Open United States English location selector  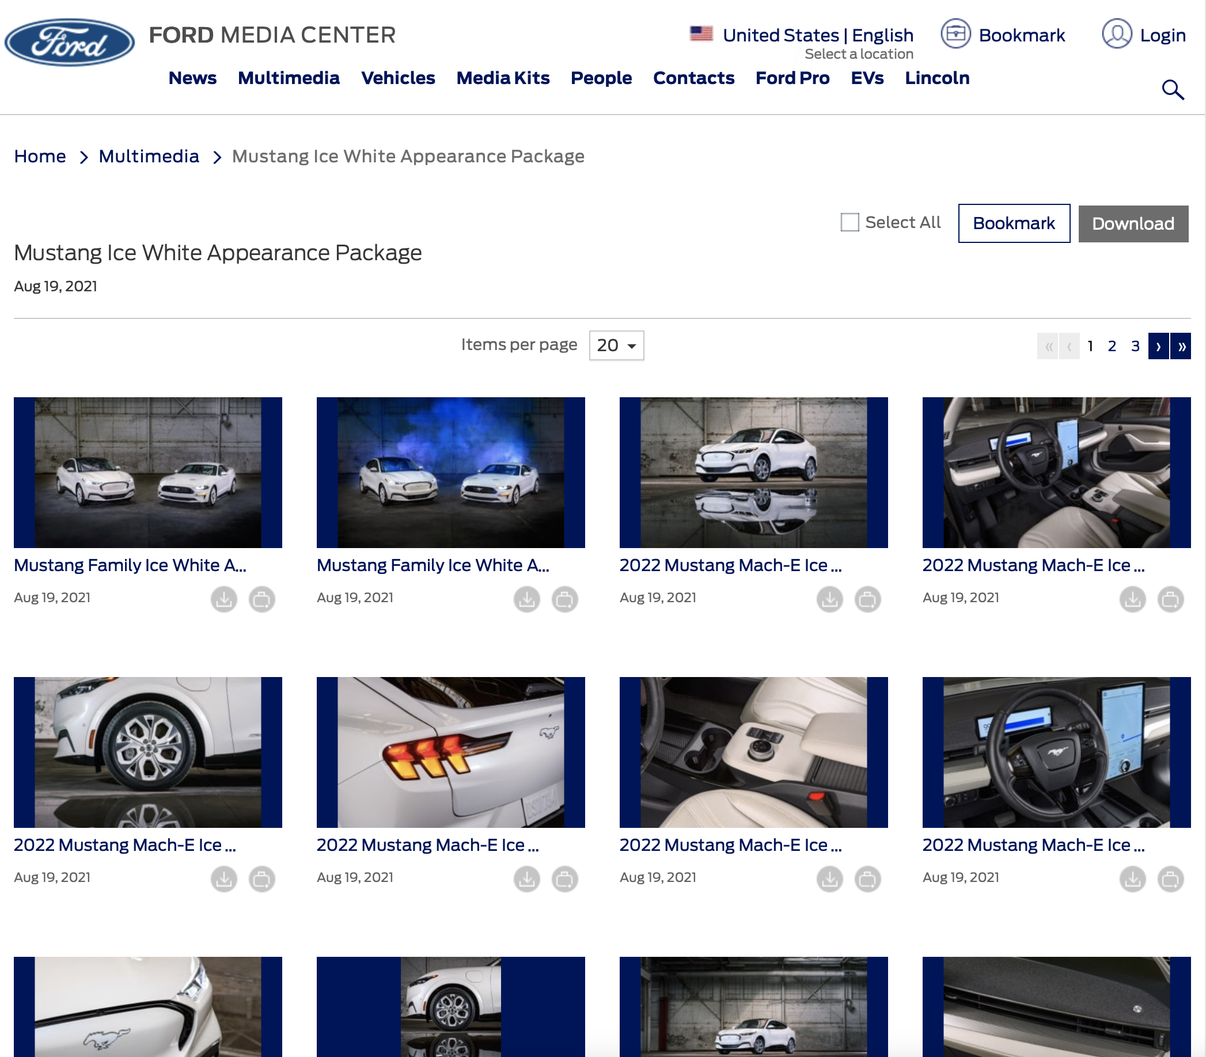817,35
